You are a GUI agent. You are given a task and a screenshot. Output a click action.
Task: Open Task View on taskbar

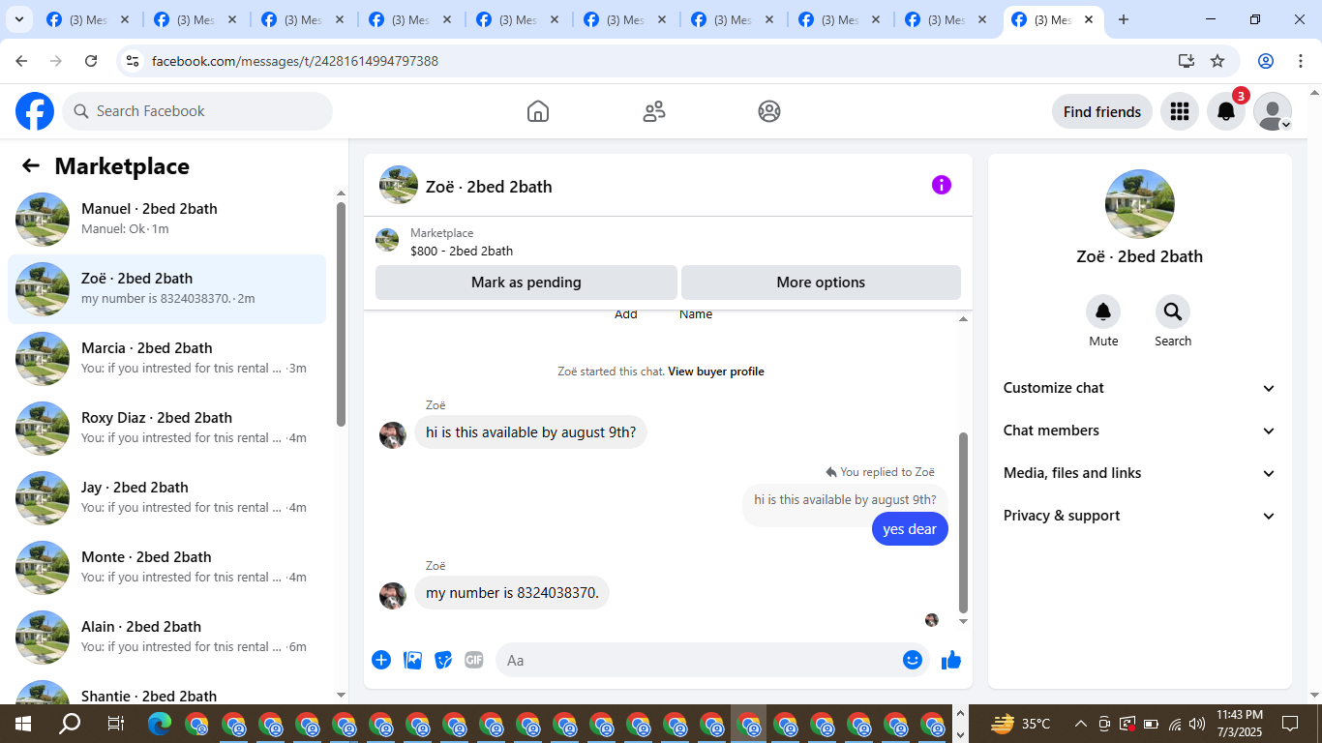click(x=115, y=724)
